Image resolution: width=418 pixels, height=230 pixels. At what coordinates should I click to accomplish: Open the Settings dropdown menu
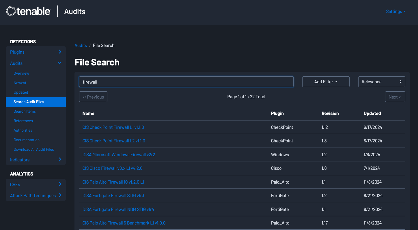click(395, 12)
